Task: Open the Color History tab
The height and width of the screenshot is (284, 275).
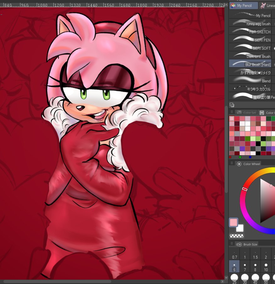Action: [267, 112]
